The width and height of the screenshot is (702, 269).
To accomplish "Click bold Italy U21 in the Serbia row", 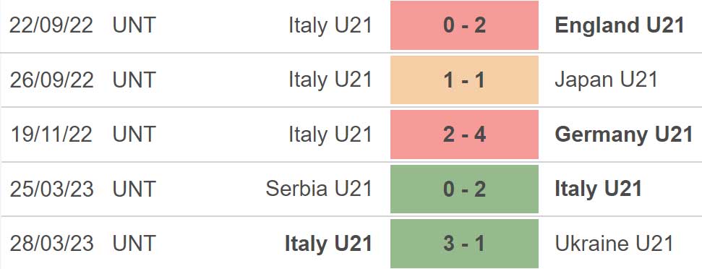I will pyautogui.click(x=599, y=189).
